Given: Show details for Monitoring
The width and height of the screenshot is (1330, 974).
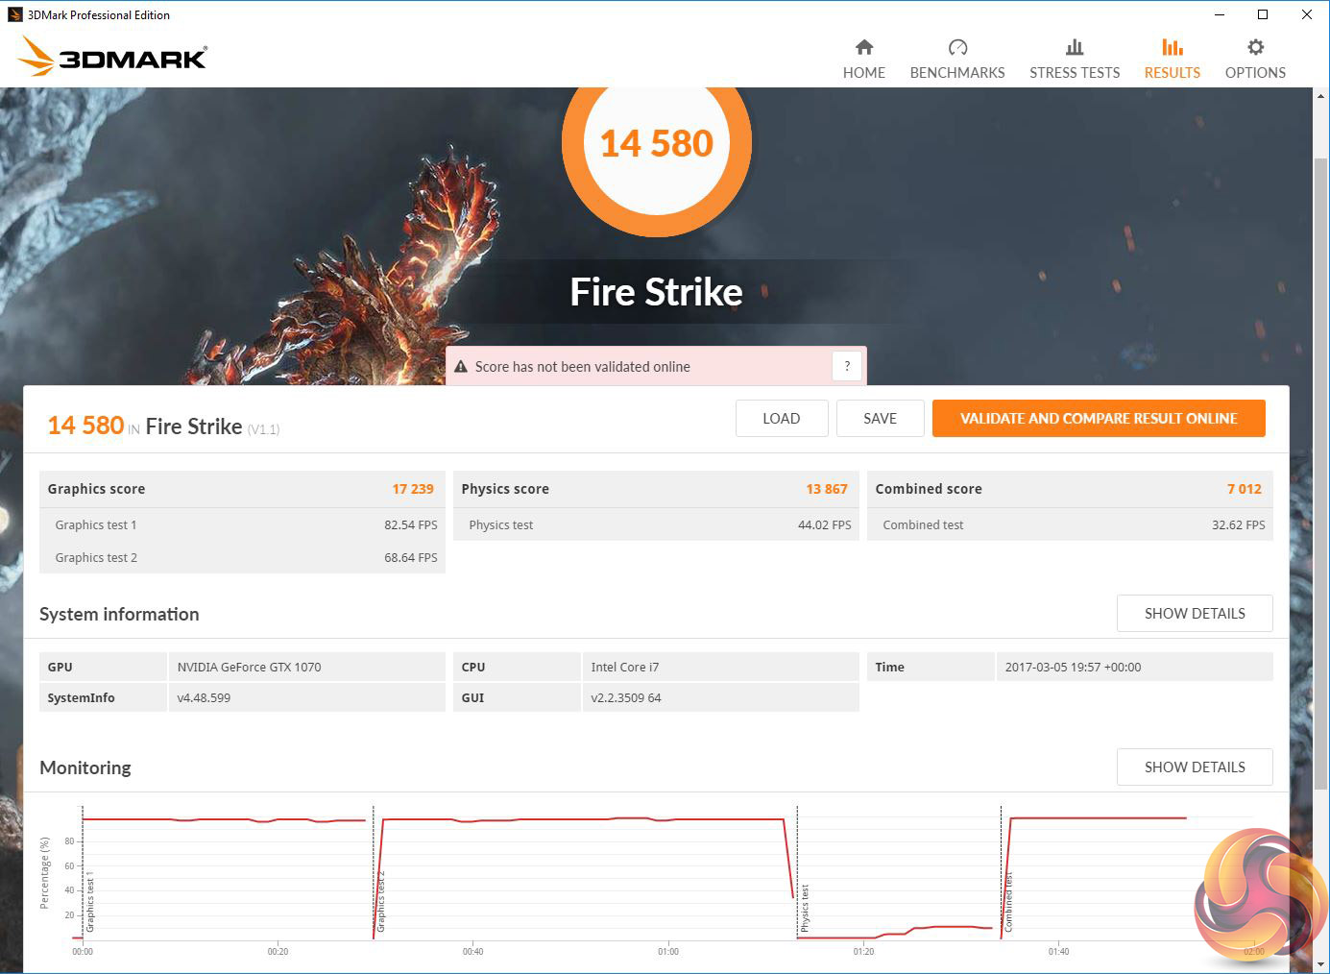Looking at the screenshot, I should pyautogui.click(x=1195, y=767).
